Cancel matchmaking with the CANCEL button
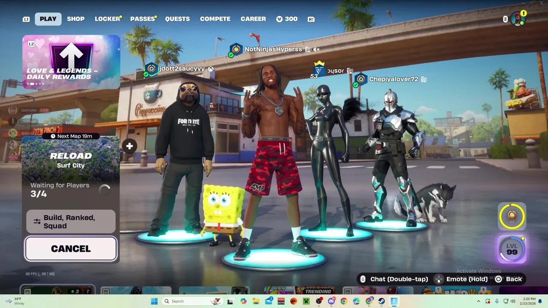This screenshot has height=308, width=548. [x=71, y=249]
